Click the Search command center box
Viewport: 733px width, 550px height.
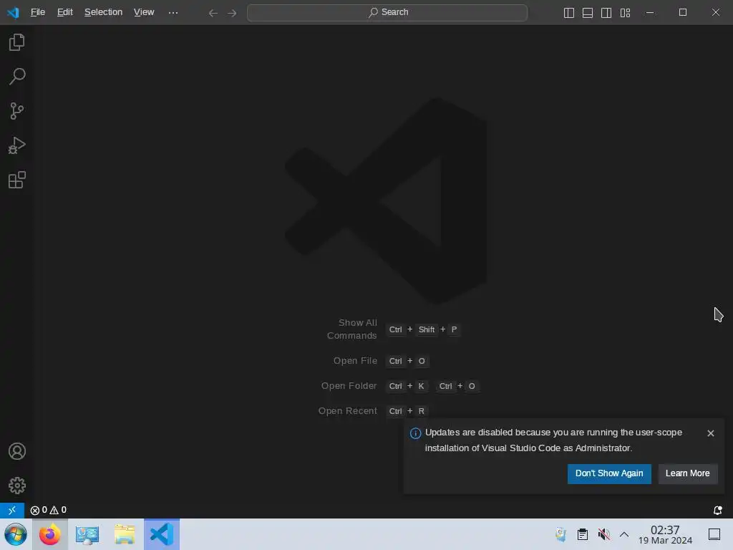click(x=387, y=13)
